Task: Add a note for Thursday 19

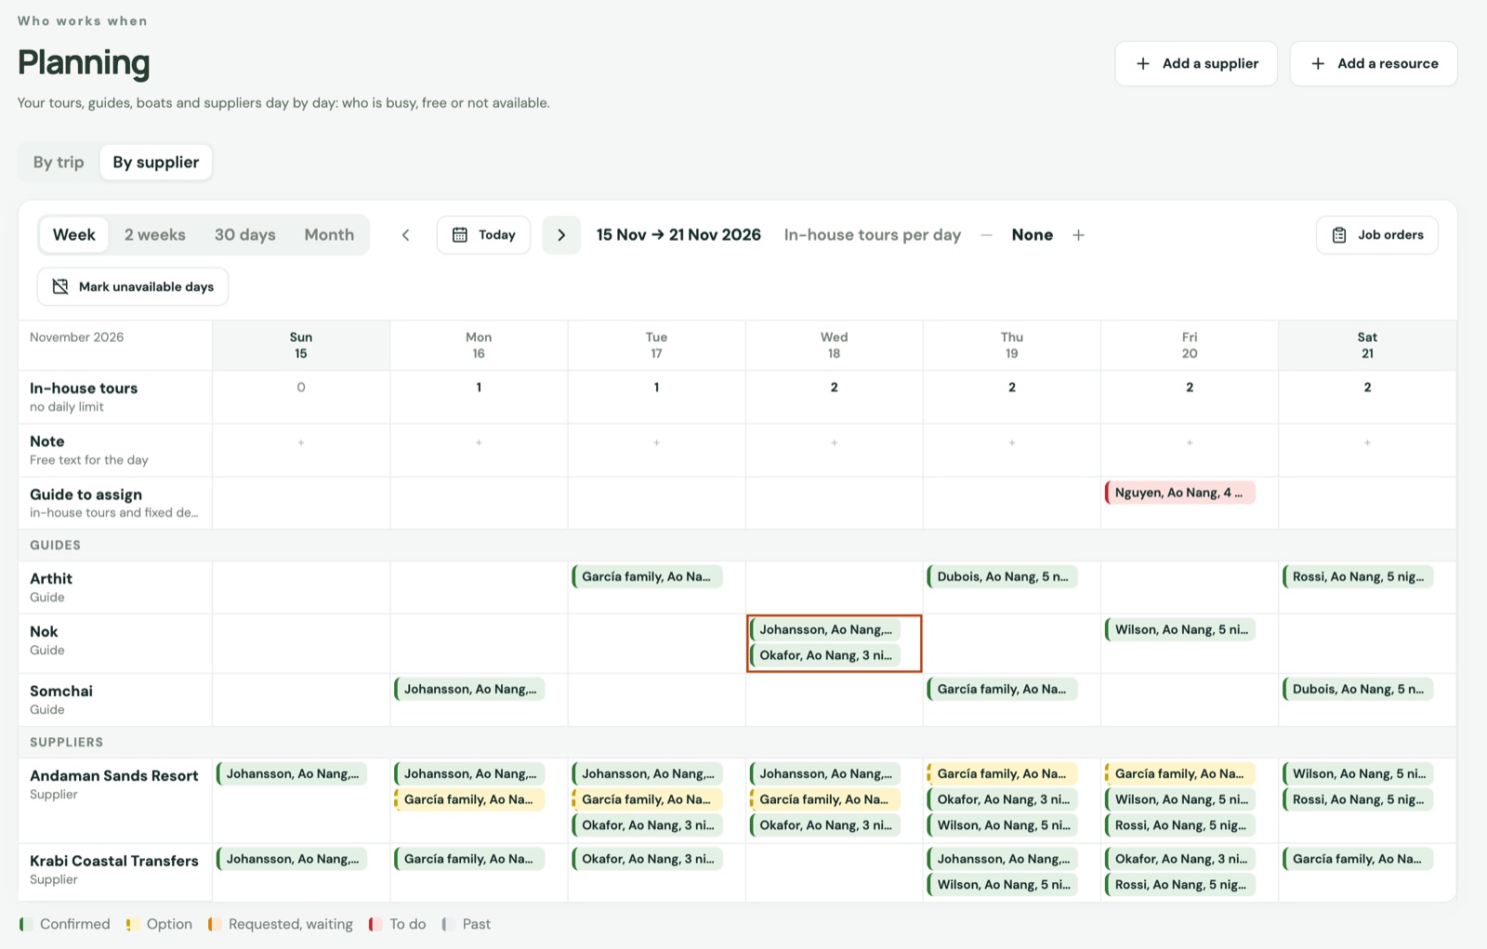Action: (1012, 442)
